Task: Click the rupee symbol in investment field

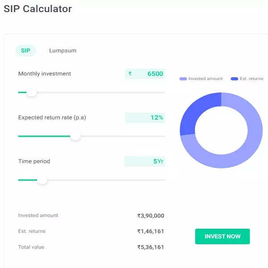Action: 130,74
